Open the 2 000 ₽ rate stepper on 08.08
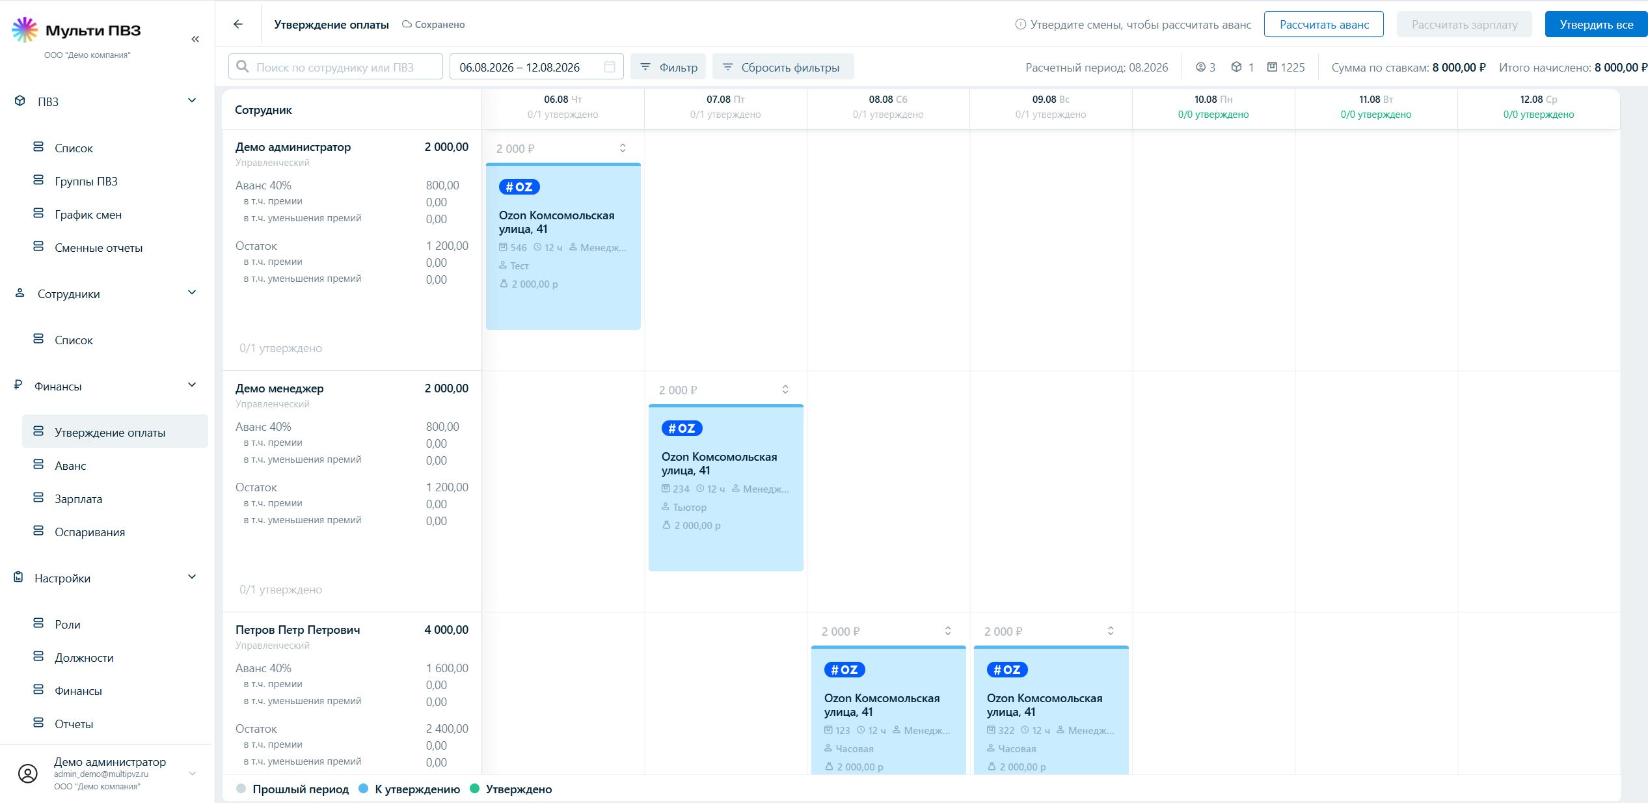This screenshot has width=1648, height=803. pos(948,631)
